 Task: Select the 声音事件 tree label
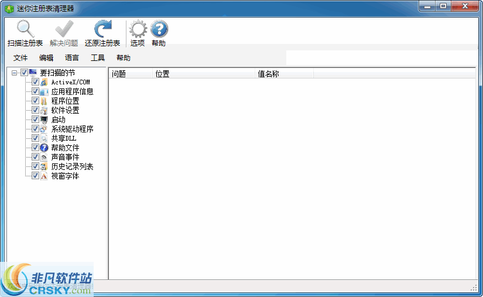pos(65,157)
